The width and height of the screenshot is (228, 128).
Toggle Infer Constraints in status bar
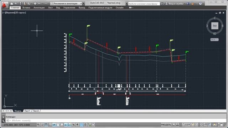[38, 125]
